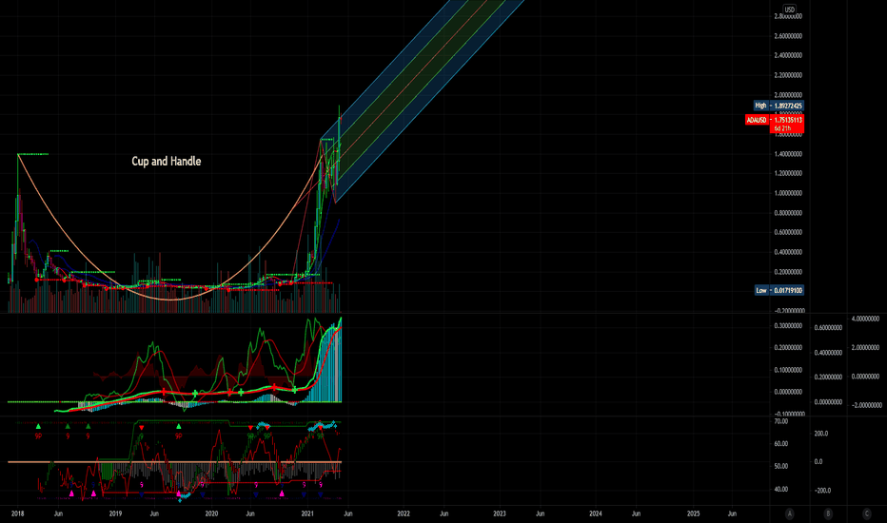Click the scale C button
Image resolution: width=887 pixels, height=523 pixels.
tap(866, 513)
